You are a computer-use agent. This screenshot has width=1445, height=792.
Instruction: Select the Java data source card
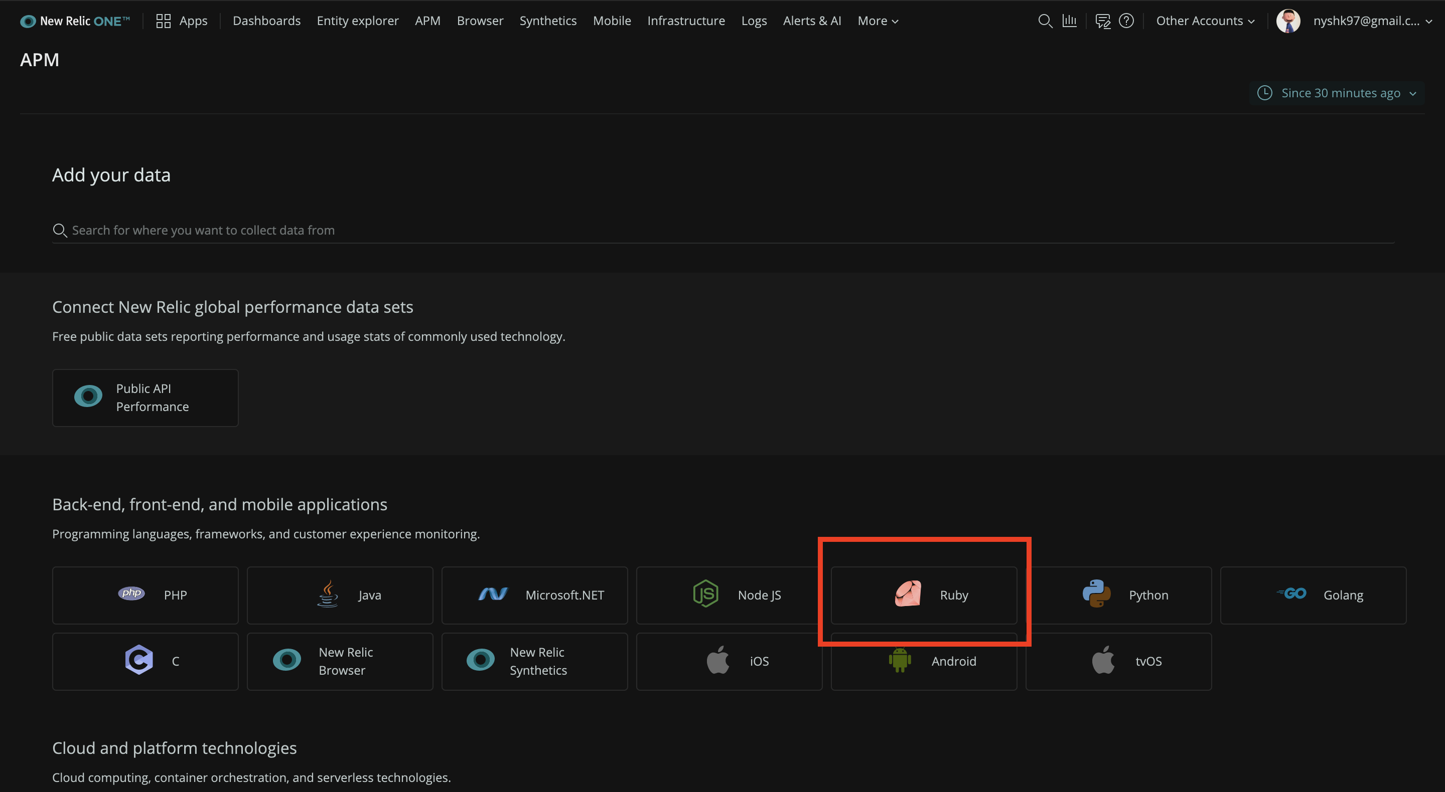(340, 596)
